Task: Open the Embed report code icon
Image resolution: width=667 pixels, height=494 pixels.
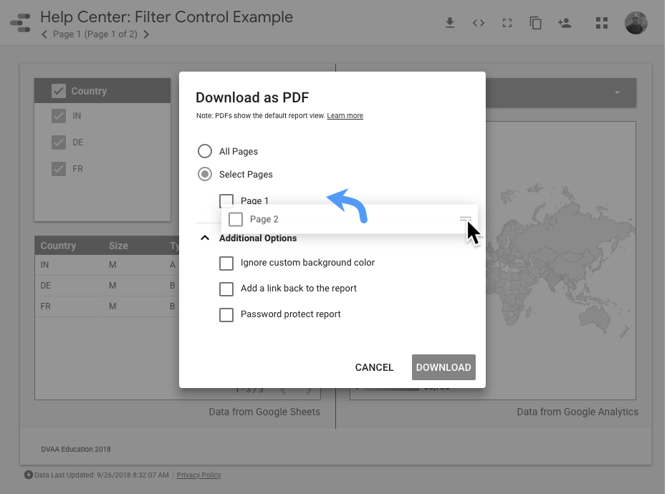Action: click(479, 22)
